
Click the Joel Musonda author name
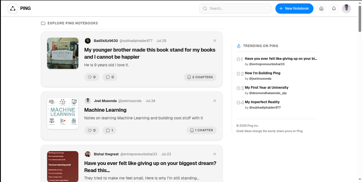[105, 101]
